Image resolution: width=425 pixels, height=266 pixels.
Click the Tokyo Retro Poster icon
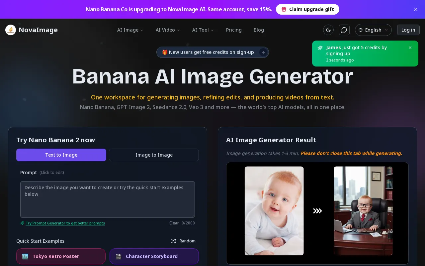click(25, 256)
